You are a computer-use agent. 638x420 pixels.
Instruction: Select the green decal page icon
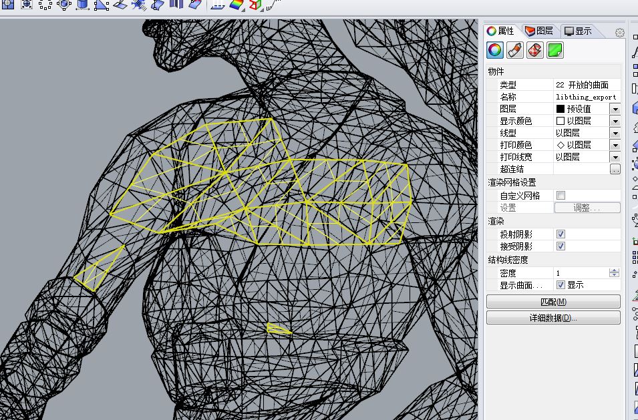tap(554, 50)
